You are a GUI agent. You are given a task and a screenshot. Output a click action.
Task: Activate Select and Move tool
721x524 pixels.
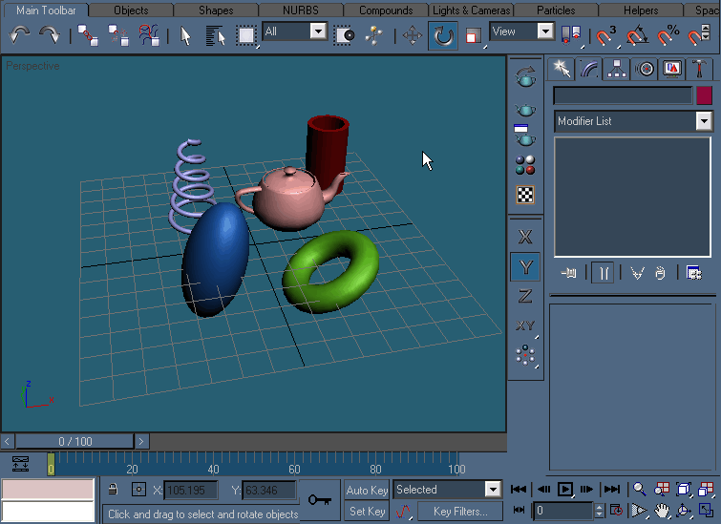coord(412,35)
